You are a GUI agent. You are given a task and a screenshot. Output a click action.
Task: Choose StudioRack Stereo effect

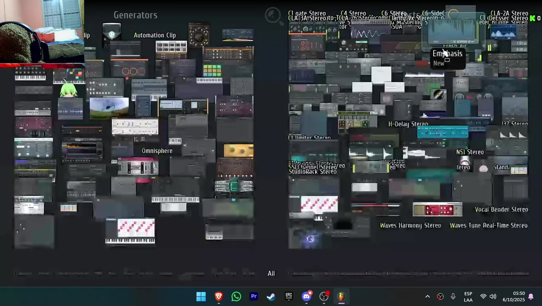click(x=313, y=172)
